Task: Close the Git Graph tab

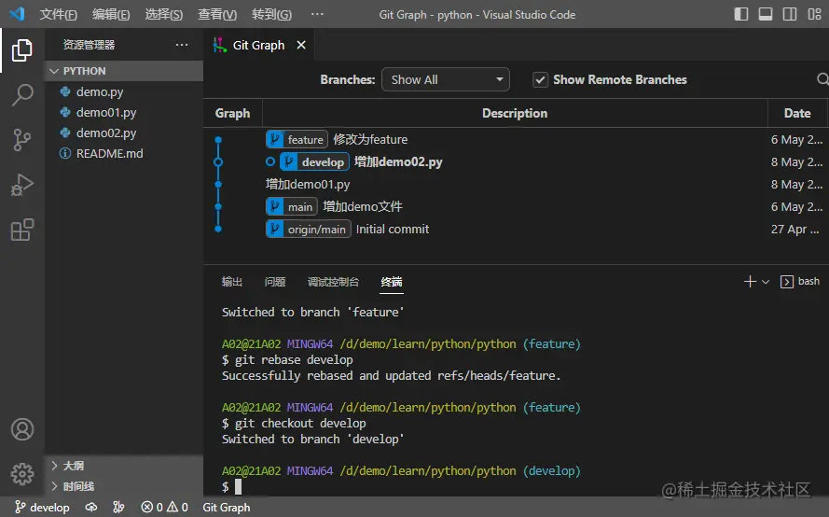Action: tap(301, 45)
